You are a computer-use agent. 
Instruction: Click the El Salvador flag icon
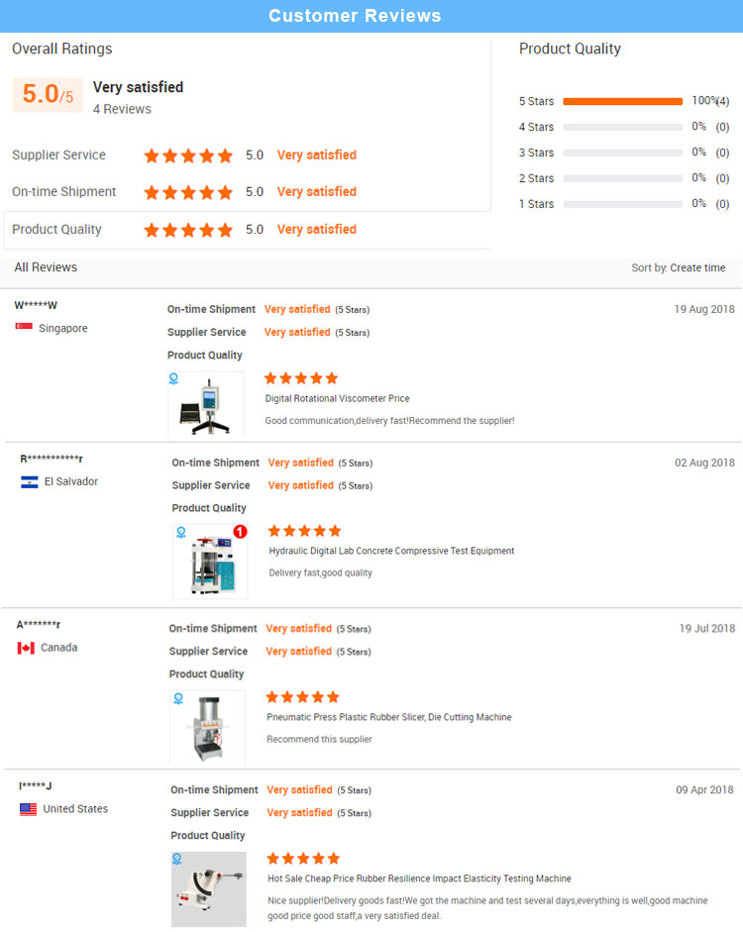point(30,482)
